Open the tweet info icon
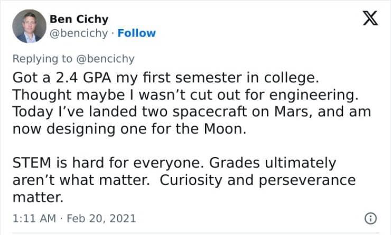The image size is (391, 235). pos(371,218)
